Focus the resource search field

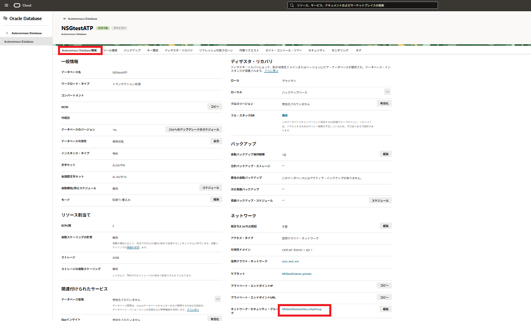(363, 5)
